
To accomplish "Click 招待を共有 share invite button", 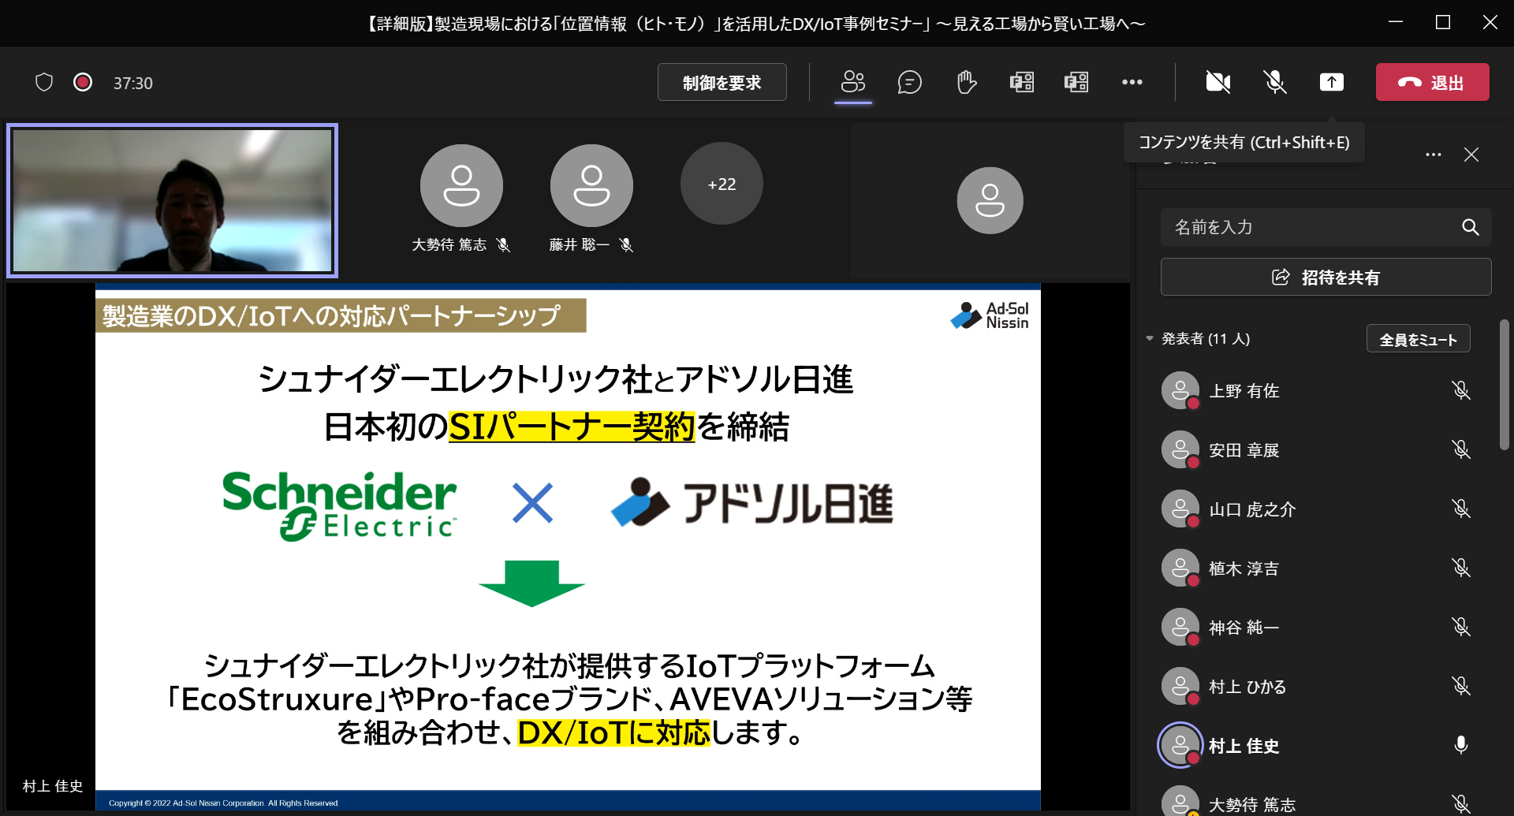I will click(1326, 277).
